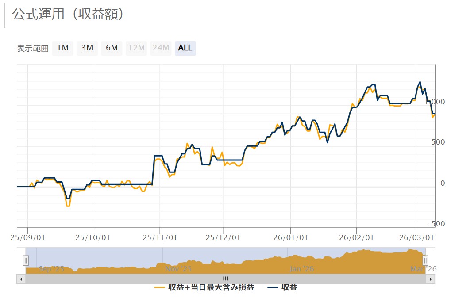Choose the ALL range button
The width and height of the screenshot is (451, 298).
(185, 48)
